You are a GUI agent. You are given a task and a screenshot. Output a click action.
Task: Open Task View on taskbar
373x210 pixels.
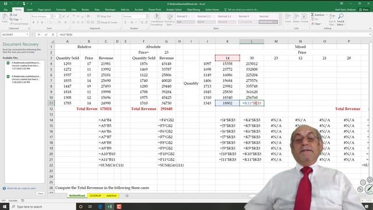click(90, 206)
